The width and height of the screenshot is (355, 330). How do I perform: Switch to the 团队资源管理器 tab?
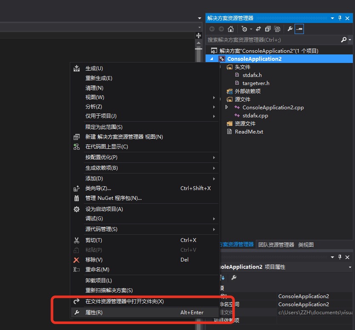pyautogui.click(x=276, y=245)
